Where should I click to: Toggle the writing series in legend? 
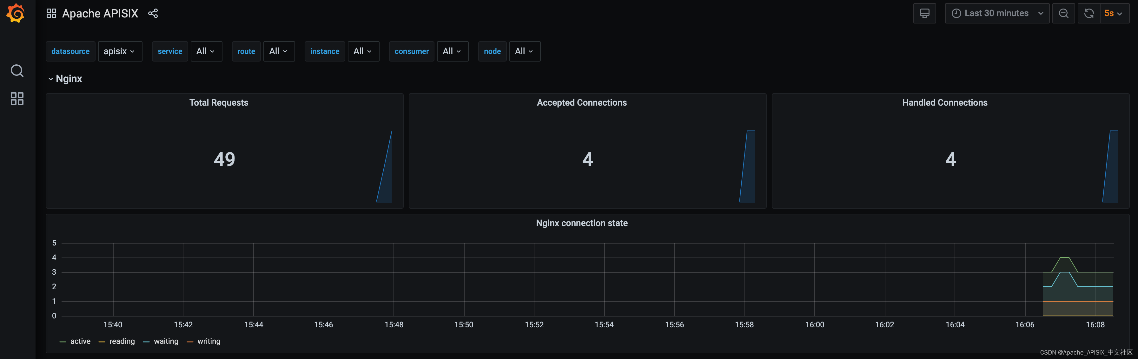[x=209, y=341]
